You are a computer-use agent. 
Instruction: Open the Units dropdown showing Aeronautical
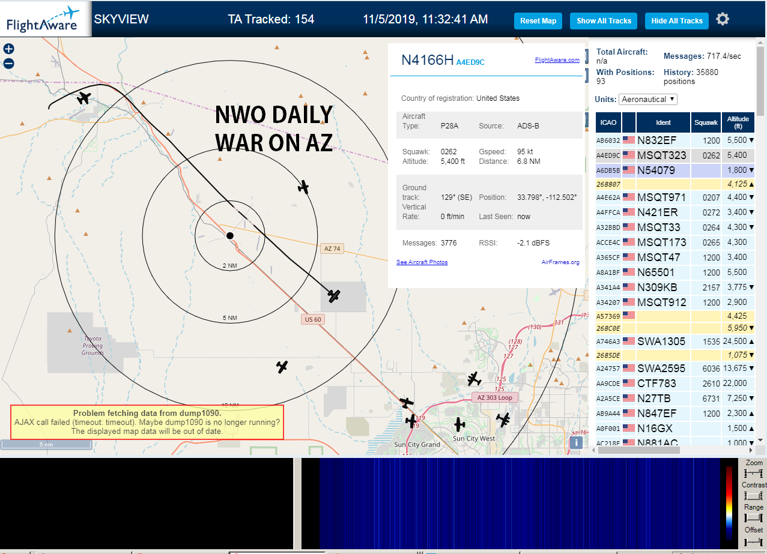coord(649,99)
